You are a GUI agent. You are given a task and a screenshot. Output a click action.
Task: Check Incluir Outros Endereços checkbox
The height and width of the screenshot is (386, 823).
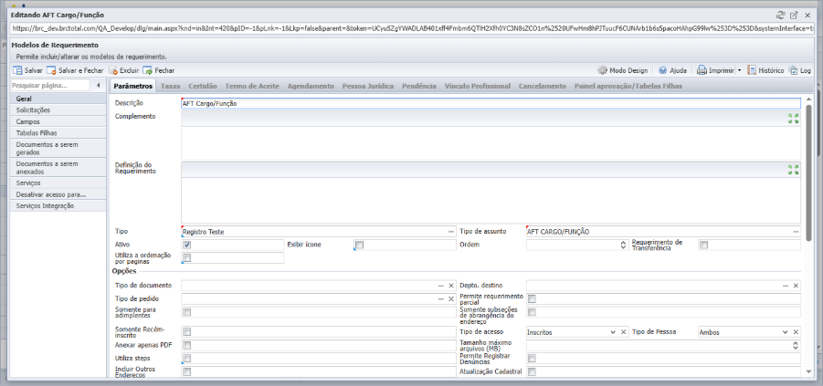[x=187, y=371]
